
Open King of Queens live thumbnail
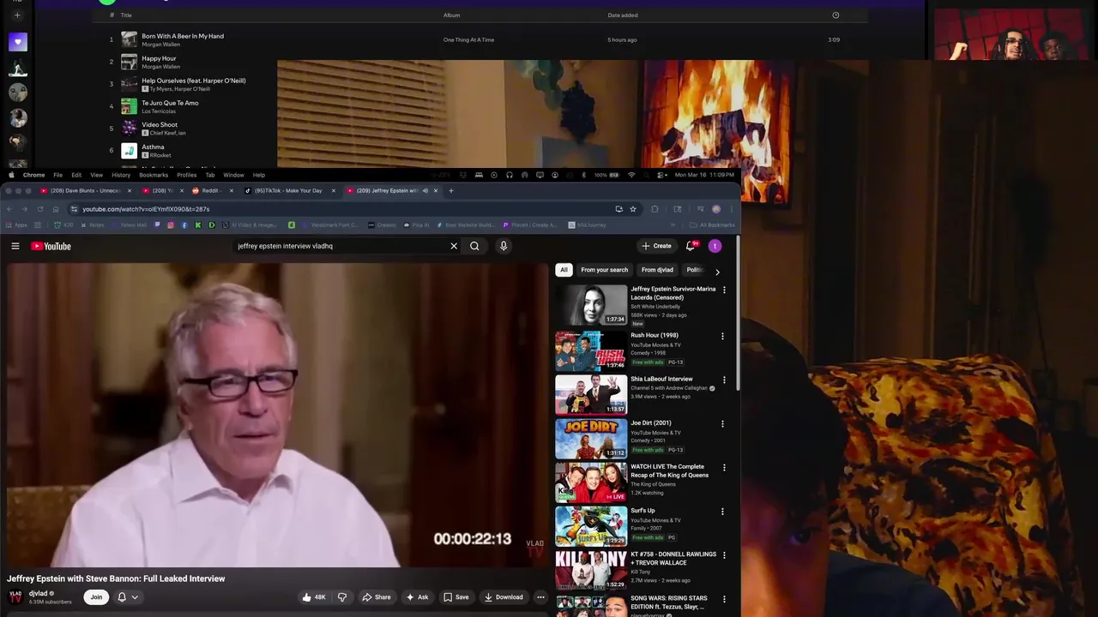[591, 482]
